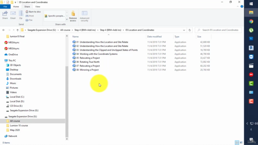Open the Lumion 10 course folder
258x145 pixels.
pos(19,125)
